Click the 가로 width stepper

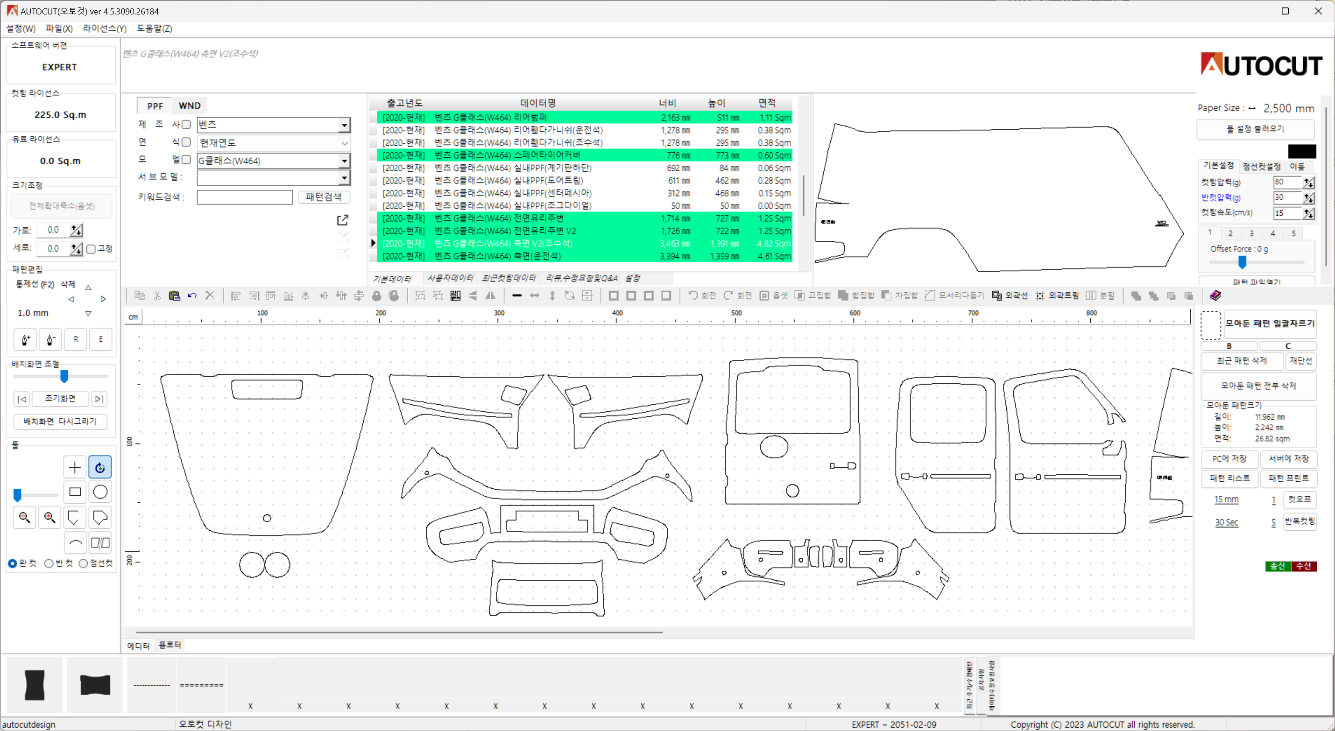76,230
